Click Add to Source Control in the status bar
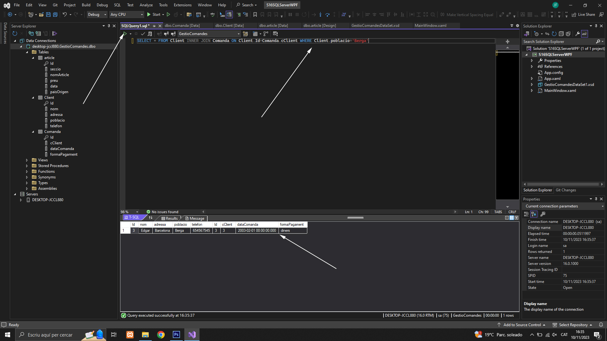 click(x=522, y=325)
